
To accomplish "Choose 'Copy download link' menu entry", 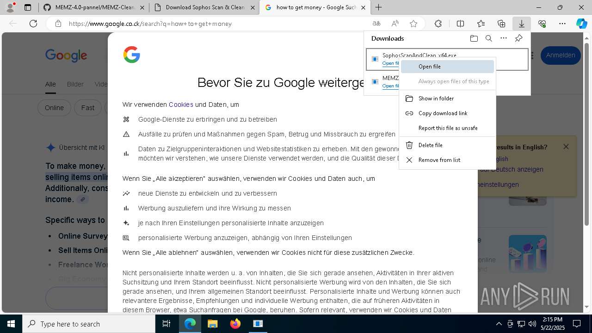I will 447,113.
